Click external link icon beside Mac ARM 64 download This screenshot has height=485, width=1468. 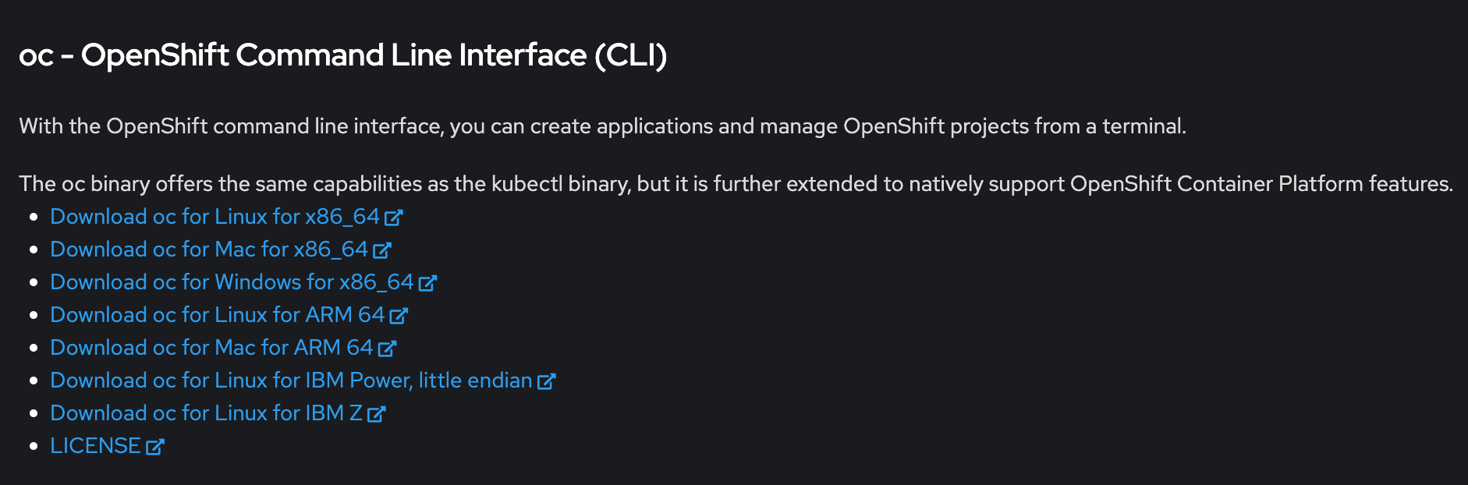[x=387, y=349]
